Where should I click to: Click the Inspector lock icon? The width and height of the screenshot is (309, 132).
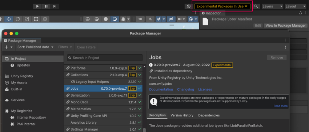point(300,13)
